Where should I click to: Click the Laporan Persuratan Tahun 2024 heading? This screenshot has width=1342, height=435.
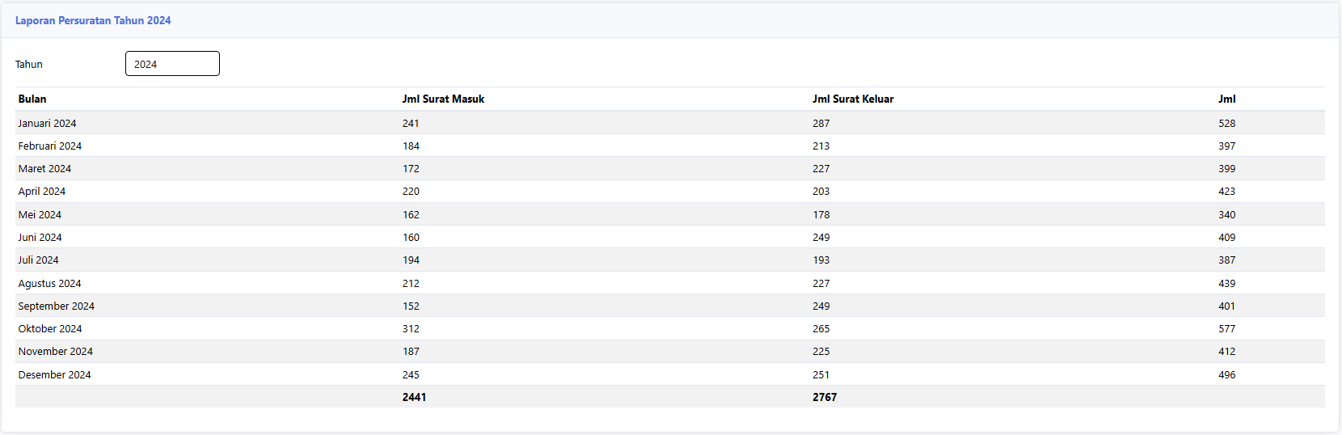(x=93, y=20)
